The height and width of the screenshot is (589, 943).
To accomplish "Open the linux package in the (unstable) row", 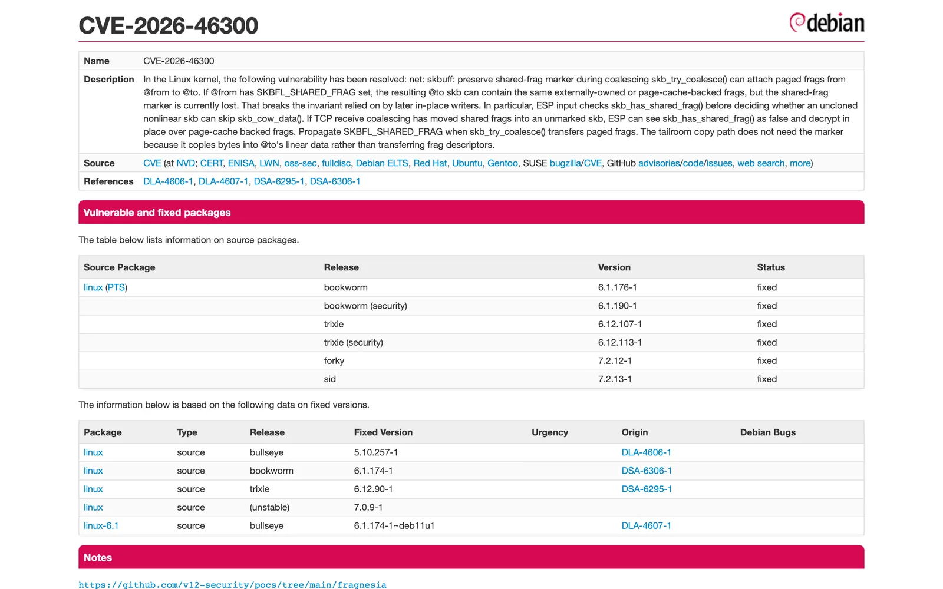I will (93, 507).
